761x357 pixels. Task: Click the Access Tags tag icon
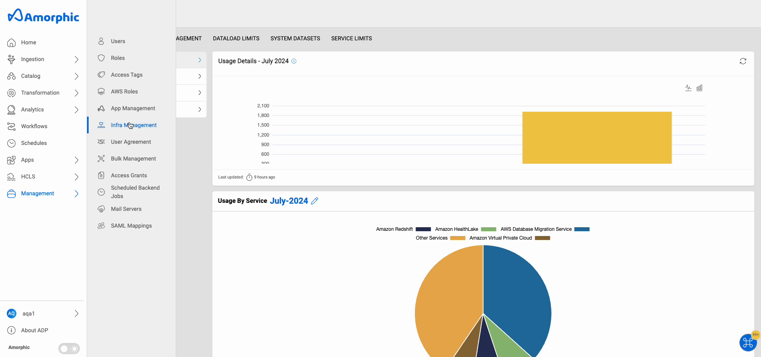tap(101, 75)
